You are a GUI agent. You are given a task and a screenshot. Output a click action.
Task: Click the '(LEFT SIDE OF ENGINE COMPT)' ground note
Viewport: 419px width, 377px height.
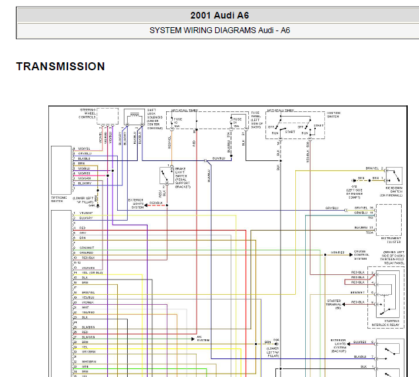(x=354, y=193)
